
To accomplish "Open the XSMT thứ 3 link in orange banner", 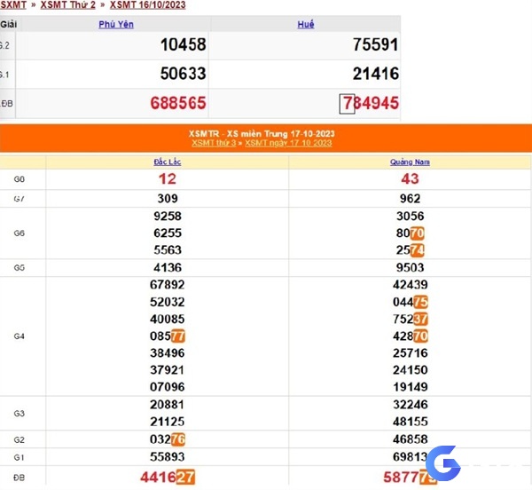I will point(214,143).
